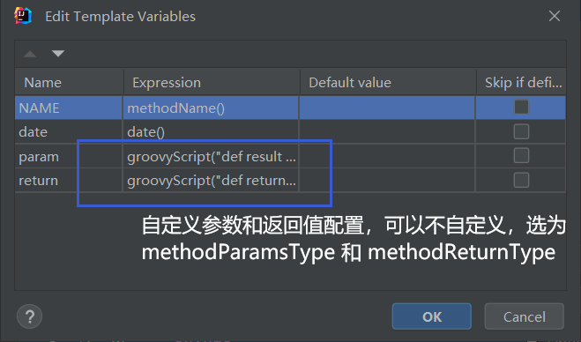581x342 pixels.
Task: Click the move up arrow icon
Action: pyautogui.click(x=30, y=54)
